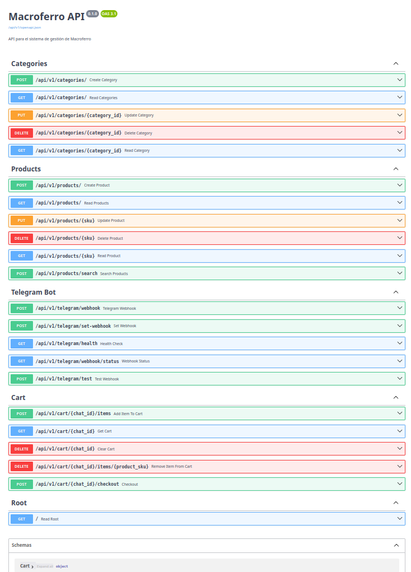Collapse the Categories section
Image resolution: width=411 pixels, height=572 pixels.
click(x=396, y=63)
